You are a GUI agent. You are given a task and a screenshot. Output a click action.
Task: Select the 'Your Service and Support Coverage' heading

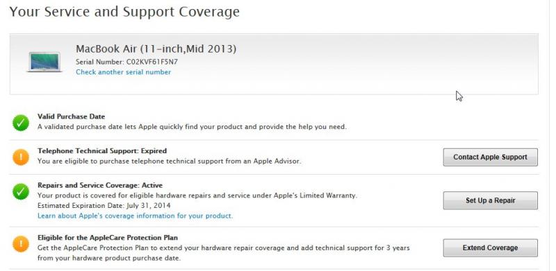click(x=124, y=12)
